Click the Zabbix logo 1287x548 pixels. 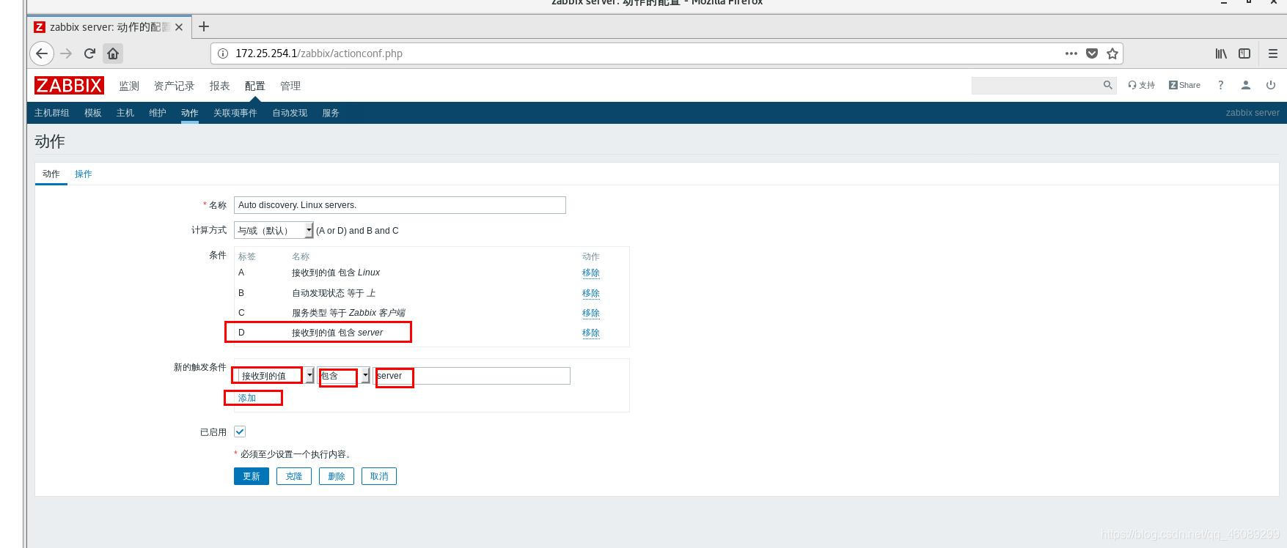pos(69,86)
